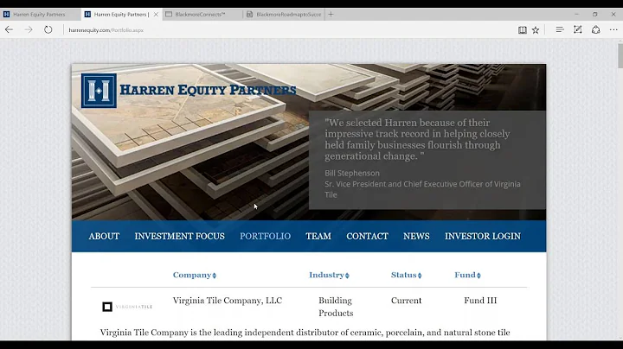Sort table by Status column
Screen dimensions: 623x349
point(406,275)
